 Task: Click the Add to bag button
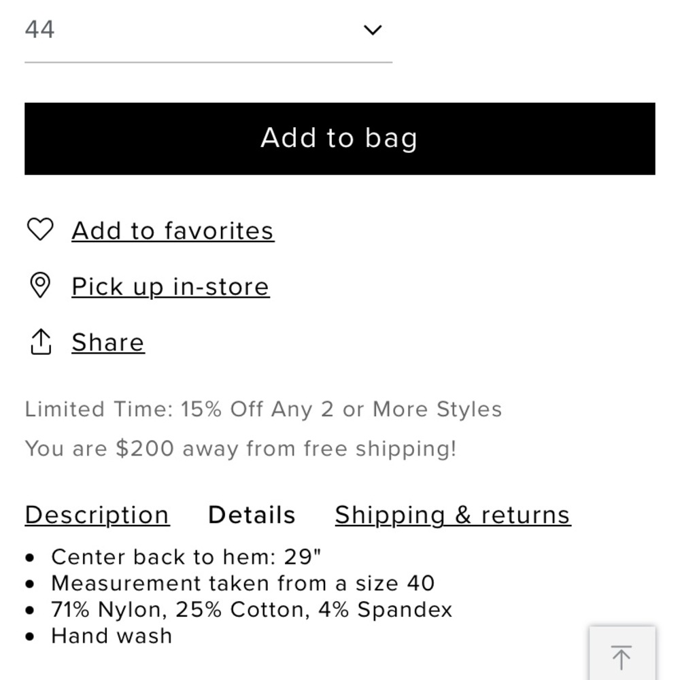(339, 139)
